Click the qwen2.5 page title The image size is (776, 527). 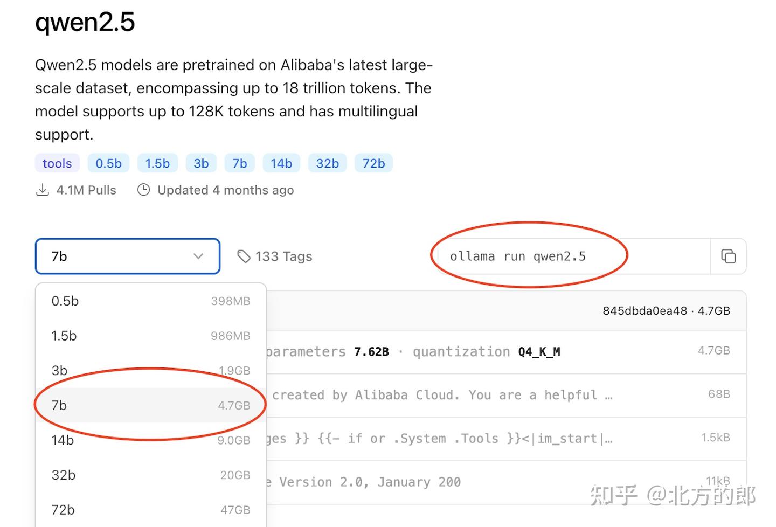point(85,23)
